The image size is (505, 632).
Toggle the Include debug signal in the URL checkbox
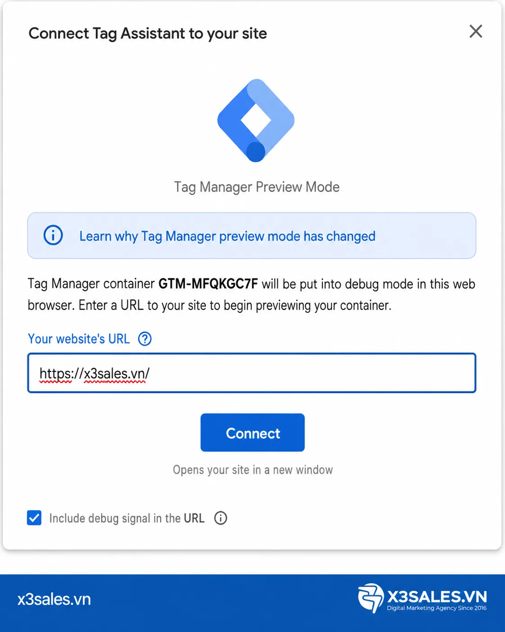tap(34, 518)
